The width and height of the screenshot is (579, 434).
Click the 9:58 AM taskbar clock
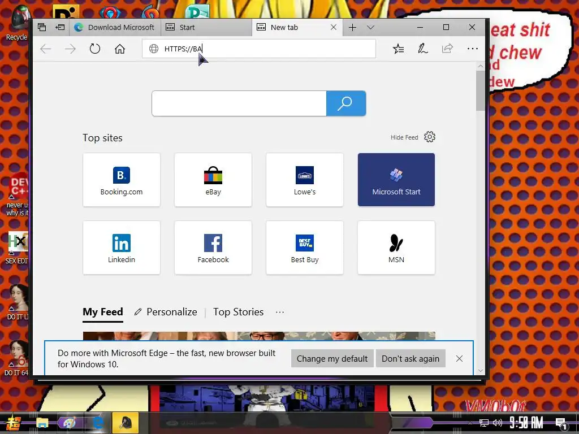tap(526, 423)
